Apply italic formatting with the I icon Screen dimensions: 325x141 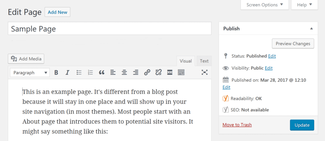coord(67,73)
